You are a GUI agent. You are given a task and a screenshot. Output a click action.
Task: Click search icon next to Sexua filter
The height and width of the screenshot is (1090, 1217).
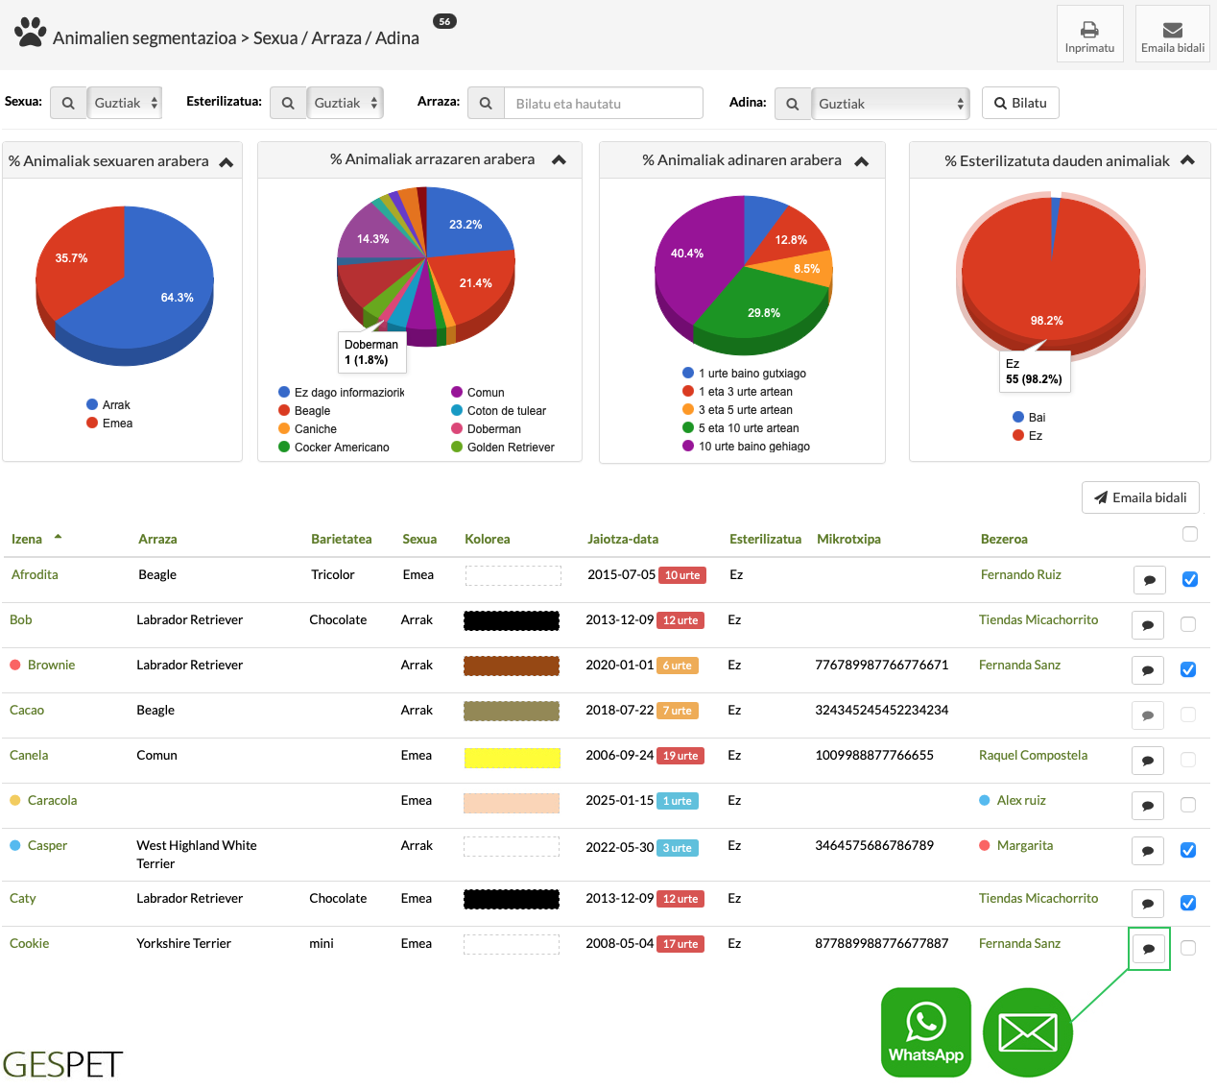[68, 103]
